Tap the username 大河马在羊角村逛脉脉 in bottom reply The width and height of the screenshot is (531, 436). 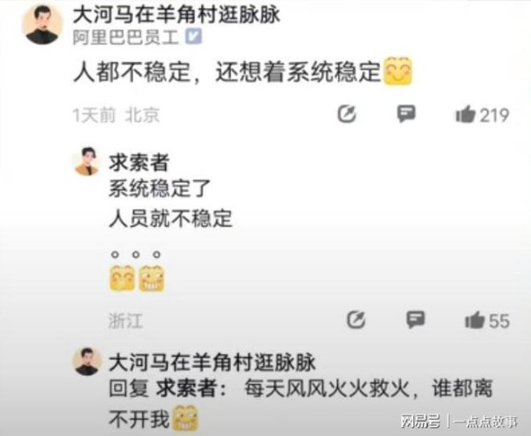(212, 363)
